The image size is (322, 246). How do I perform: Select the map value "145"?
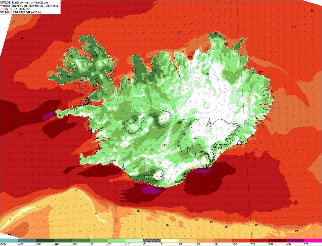(154, 70)
